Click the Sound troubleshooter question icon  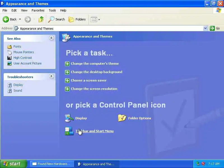pyautogui.click(x=10, y=91)
